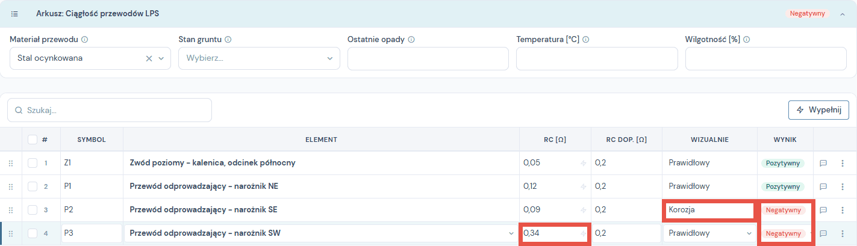Click auto-fill bolt in P1 RC cell
Screen dimensions: 857x246
point(582,186)
